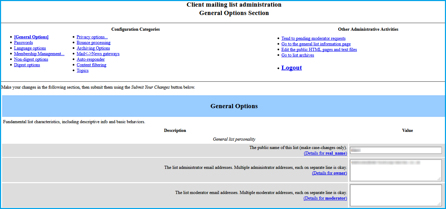Open the General Options category link
446x209 pixels.
[x=31, y=37]
